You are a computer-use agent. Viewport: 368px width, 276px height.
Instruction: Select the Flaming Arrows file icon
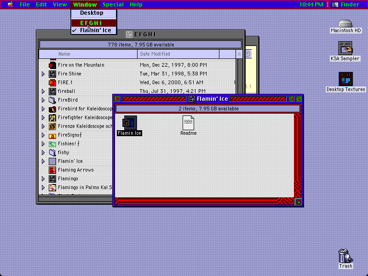pos(52,170)
